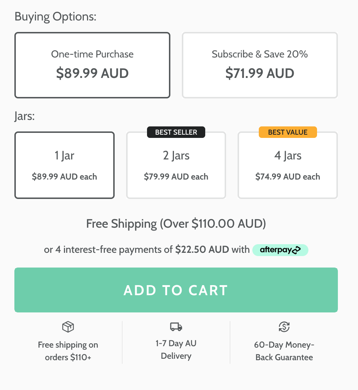Pick the 4 Jars option
Viewport: 358px width, 390px height.
(288, 165)
